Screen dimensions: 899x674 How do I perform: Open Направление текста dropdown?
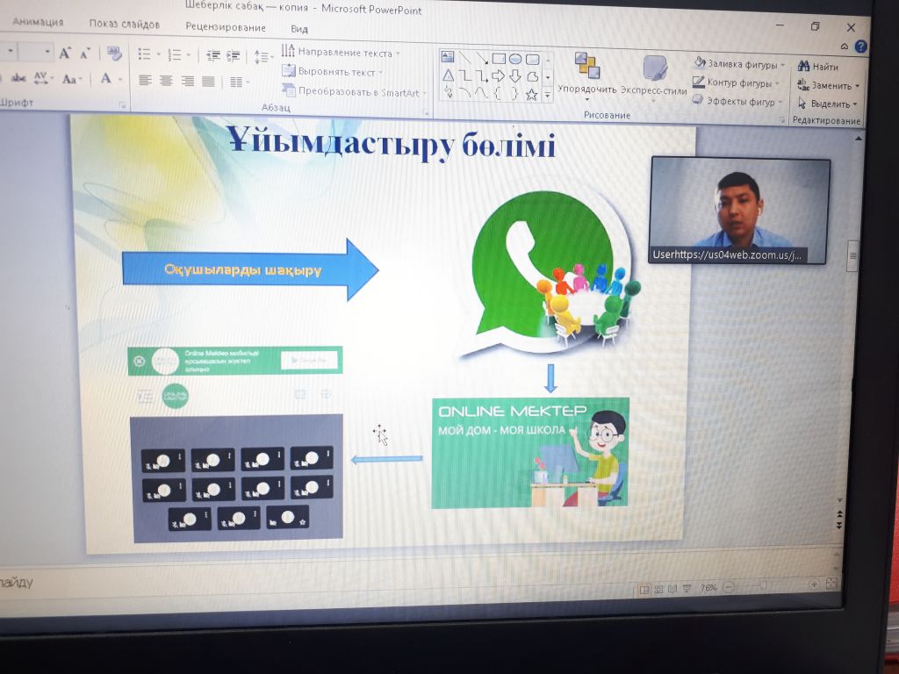coord(341,52)
